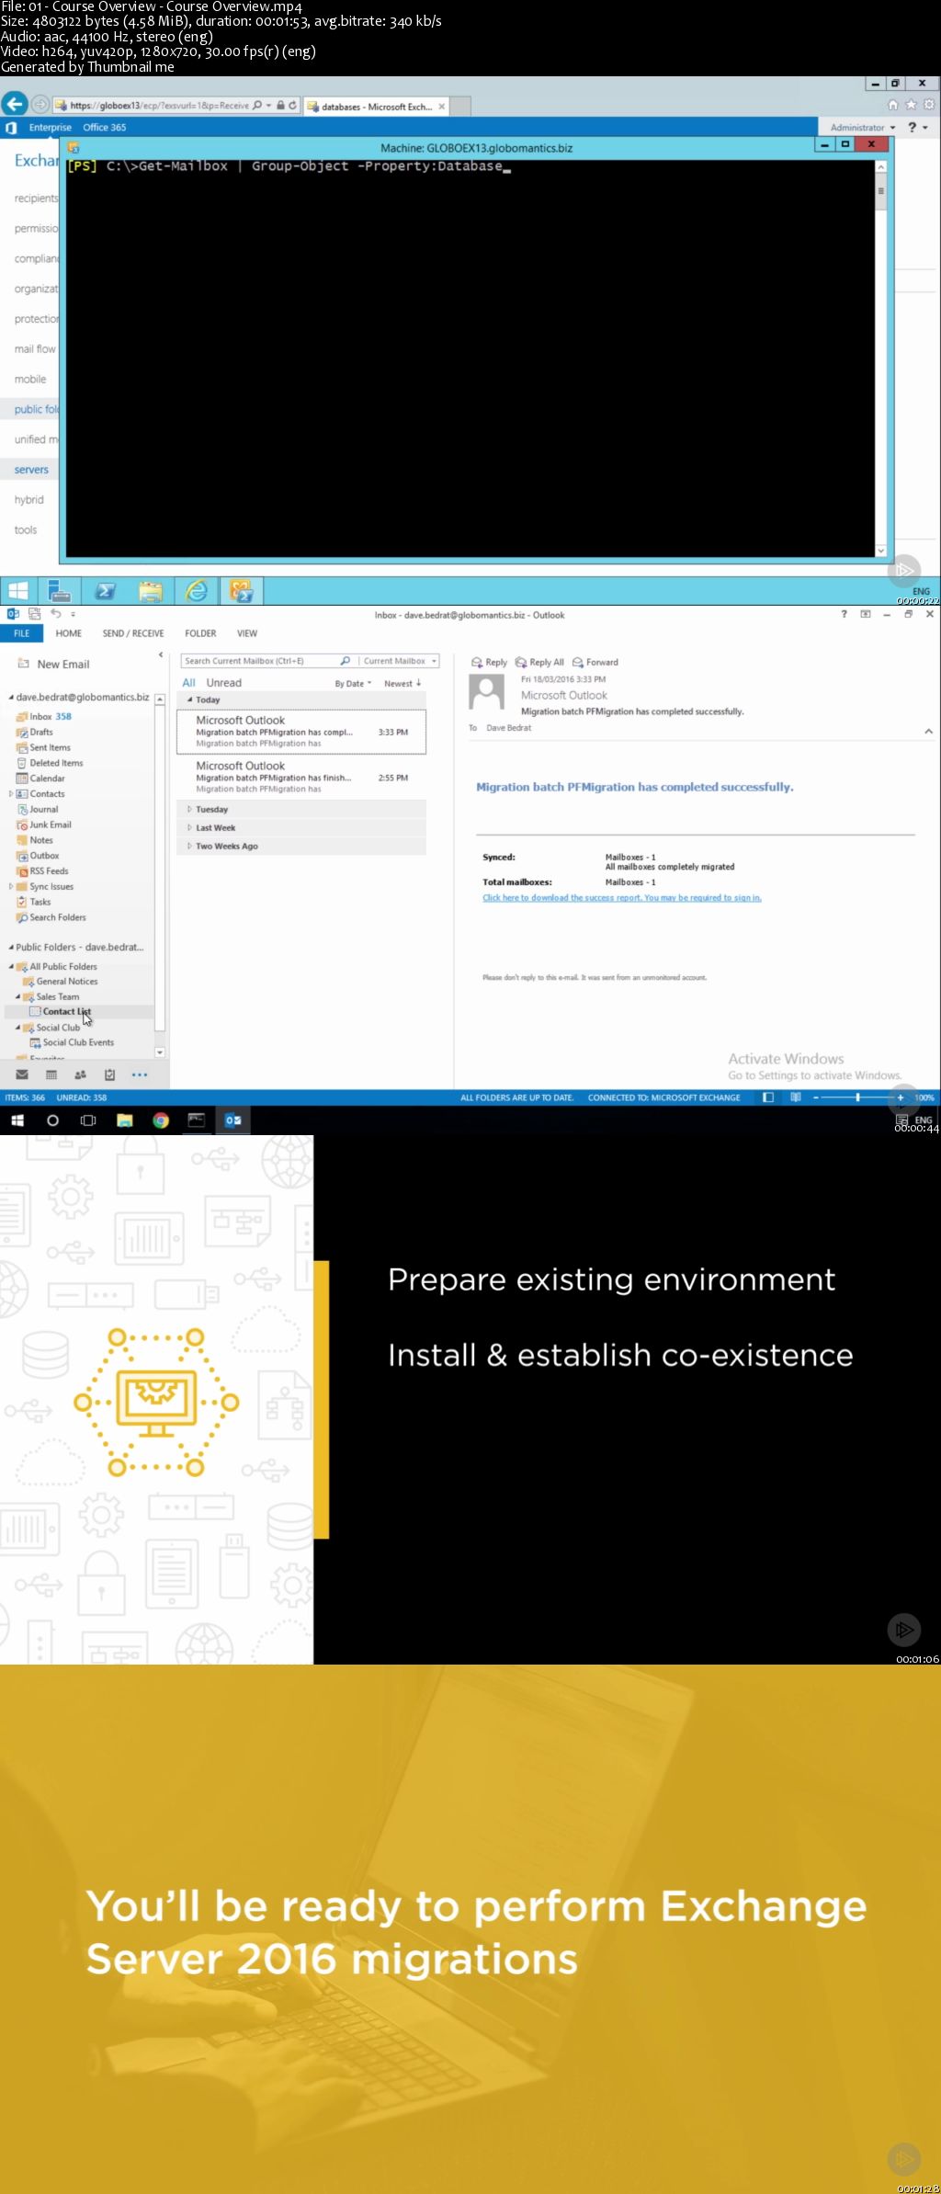941x2194 pixels.
Task: Click the Internet Explorer taskbar icon
Action: (197, 591)
